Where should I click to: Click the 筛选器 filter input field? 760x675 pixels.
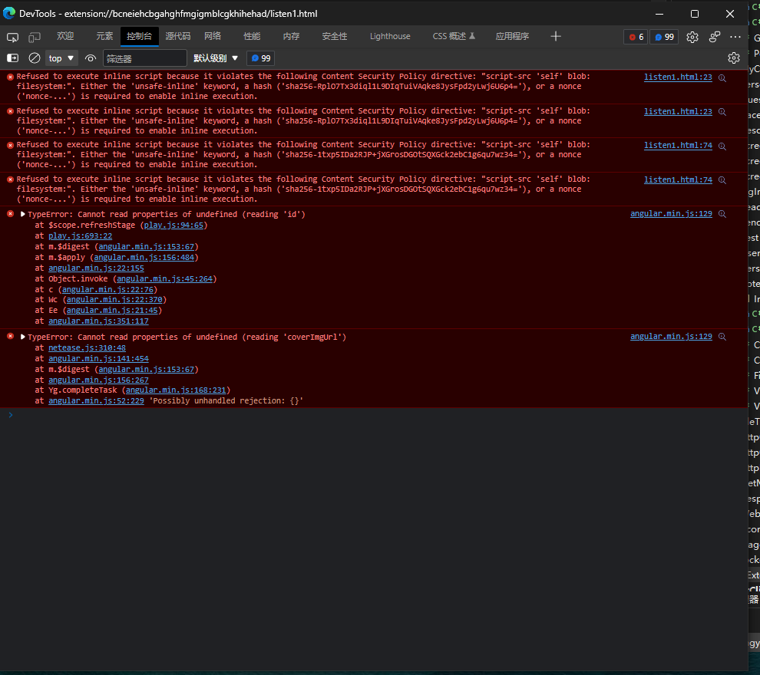tap(145, 58)
